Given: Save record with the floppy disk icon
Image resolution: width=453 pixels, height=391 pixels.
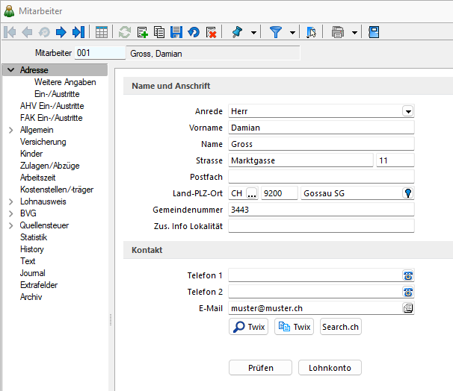Looking at the screenshot, I should 176,32.
